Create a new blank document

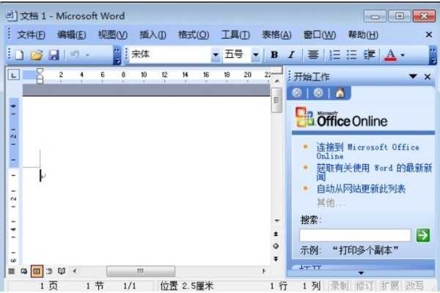click(19, 55)
